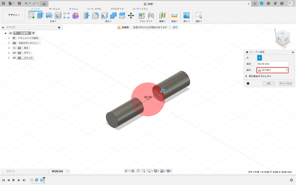Select the Measure ruler tool
Screen dimensions: 296x185
tap(174, 16)
